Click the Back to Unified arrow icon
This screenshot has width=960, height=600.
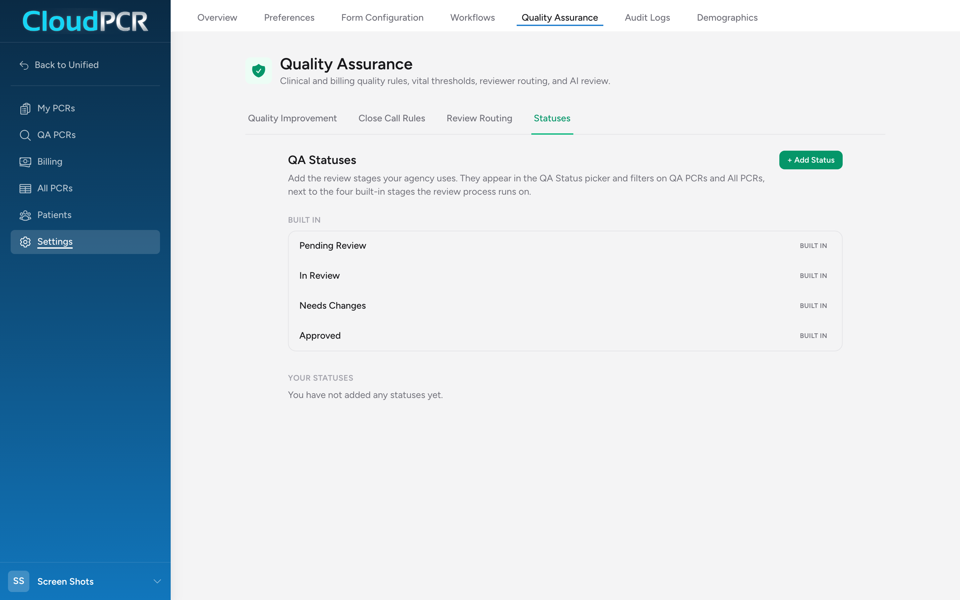click(x=24, y=65)
